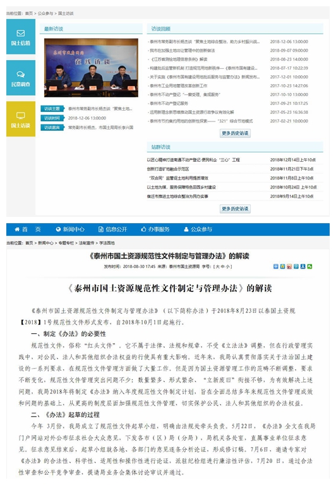Click 国土访谈 in the top breadcrumb
The width and height of the screenshot is (336, 485).
(66, 13)
